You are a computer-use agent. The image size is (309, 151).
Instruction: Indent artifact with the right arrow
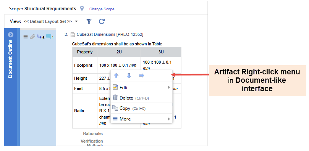[141, 76]
